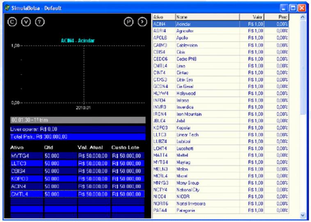The width and height of the screenshot is (311, 222).
Task: Select CEDO6 Cedro PNB row
Action: coord(221,59)
